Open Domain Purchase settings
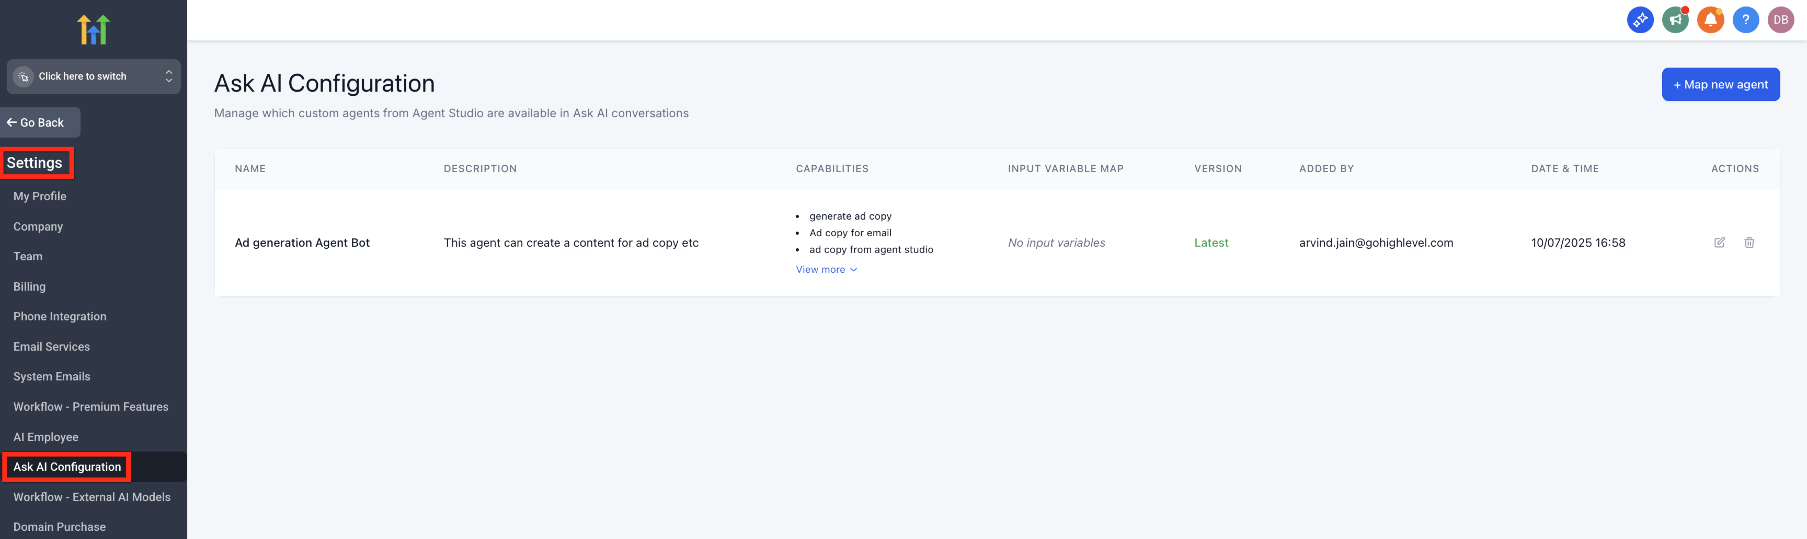Viewport: 1807px width, 539px height. (60, 526)
